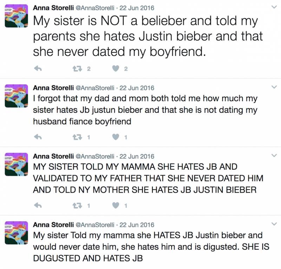Open the second tweet's chevron menu
Screen dimensions: 281x269
(x=274, y=87)
